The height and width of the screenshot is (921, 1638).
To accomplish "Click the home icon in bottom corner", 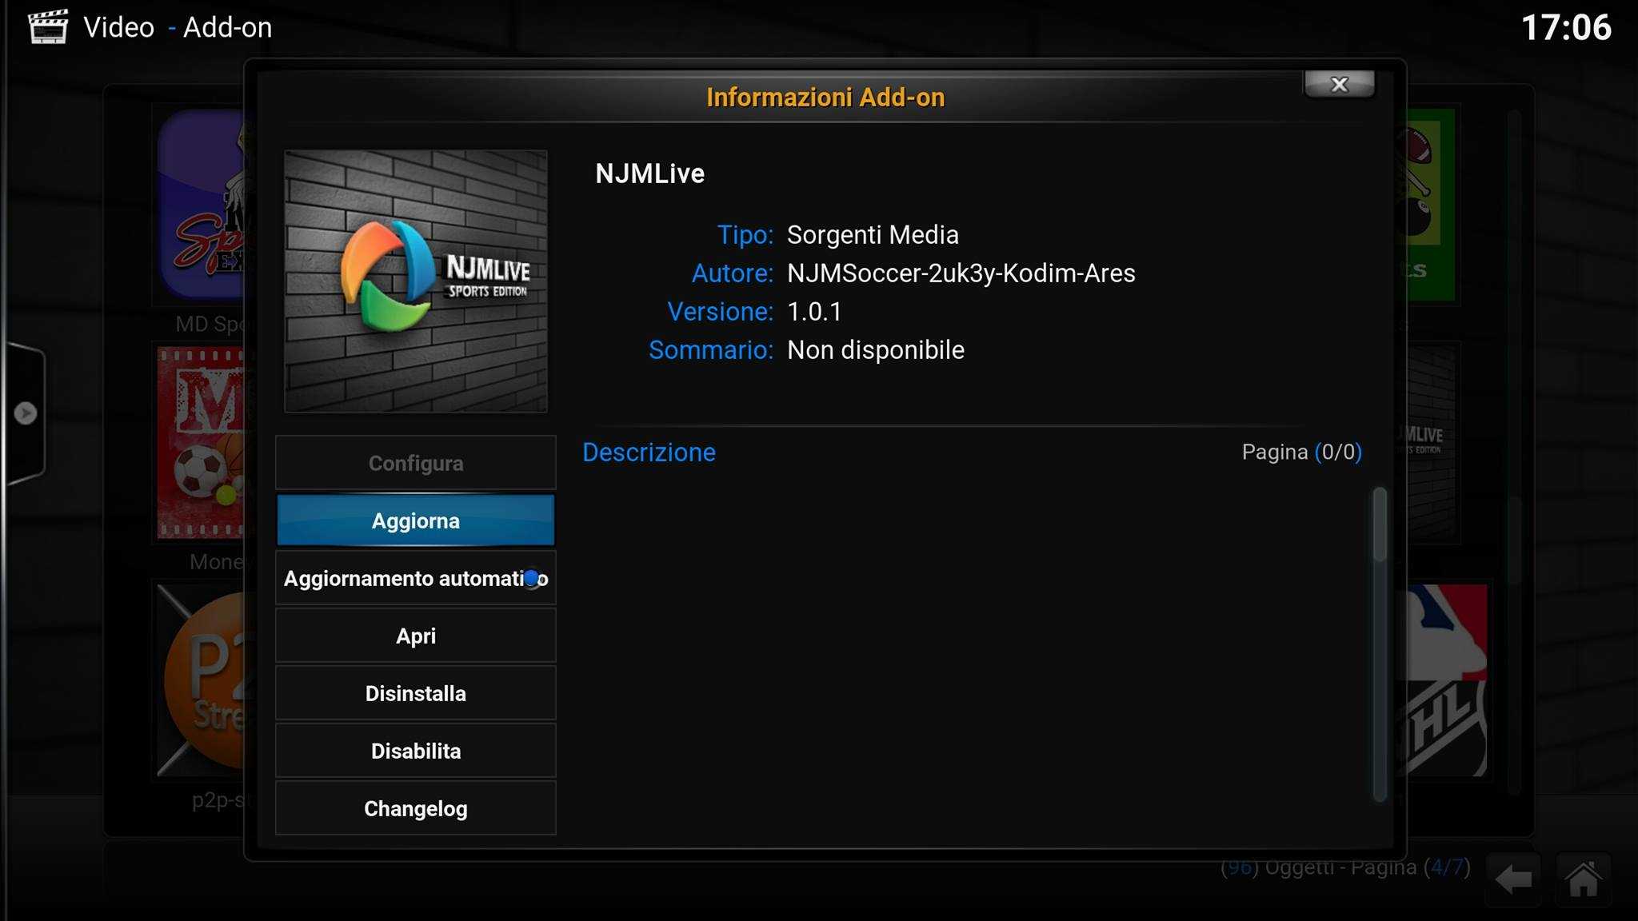I will pyautogui.click(x=1583, y=880).
